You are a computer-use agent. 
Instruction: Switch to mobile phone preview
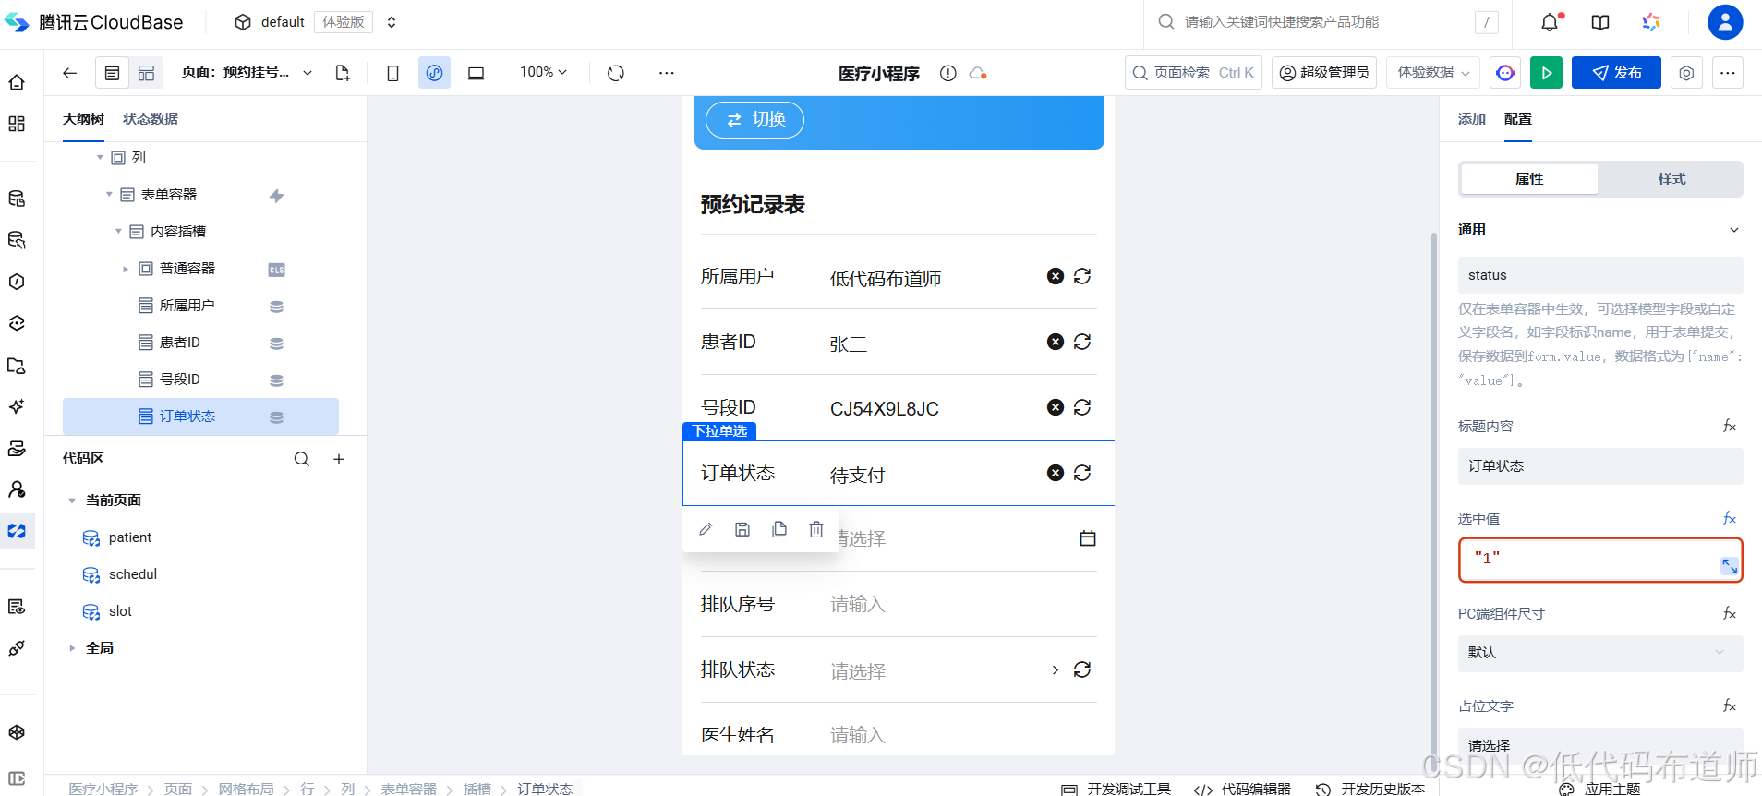(x=392, y=73)
